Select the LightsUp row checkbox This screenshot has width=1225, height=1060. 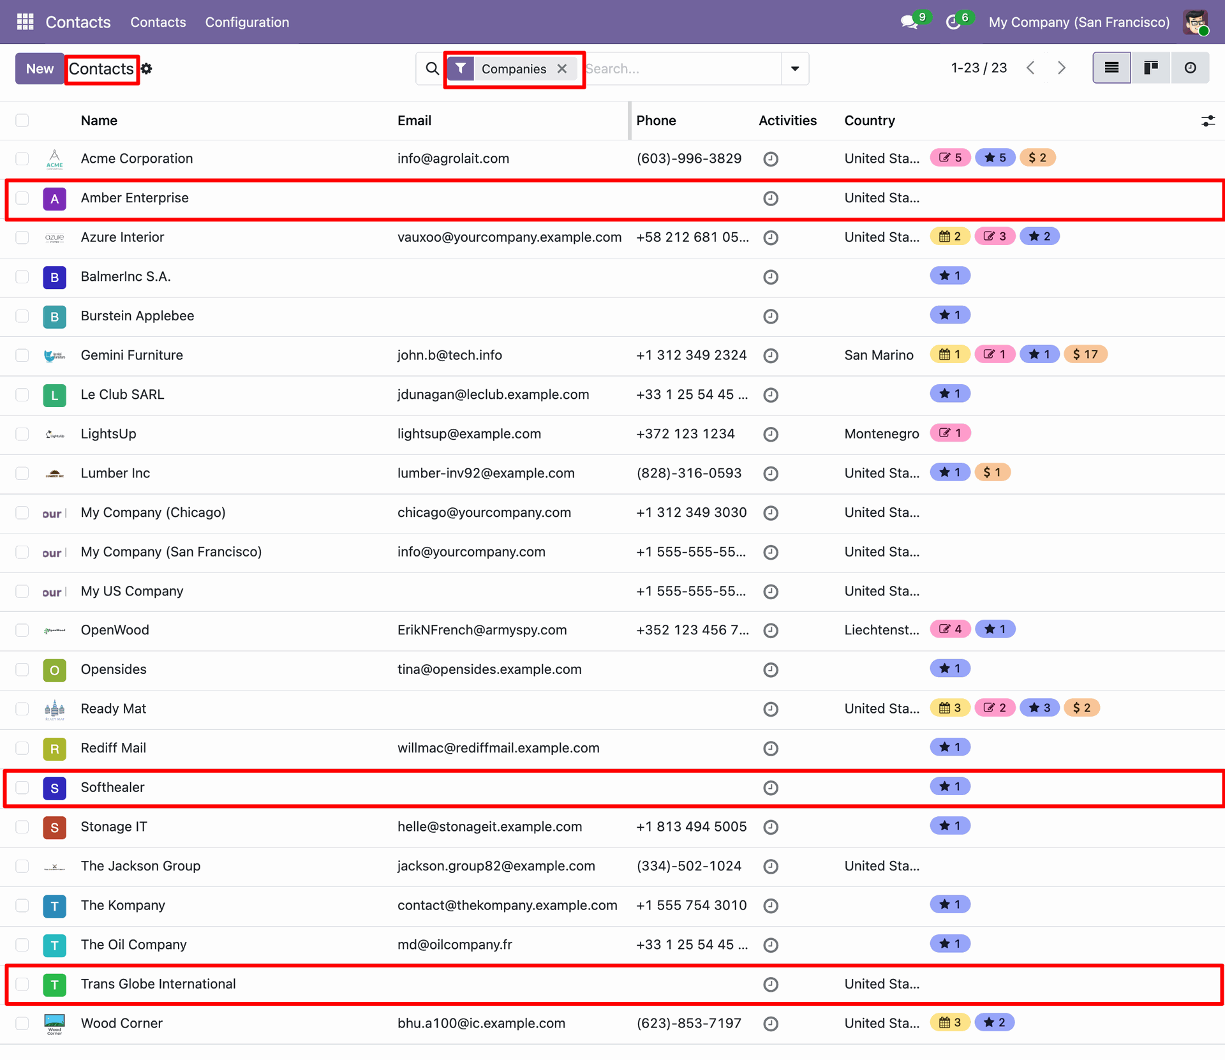(22, 434)
